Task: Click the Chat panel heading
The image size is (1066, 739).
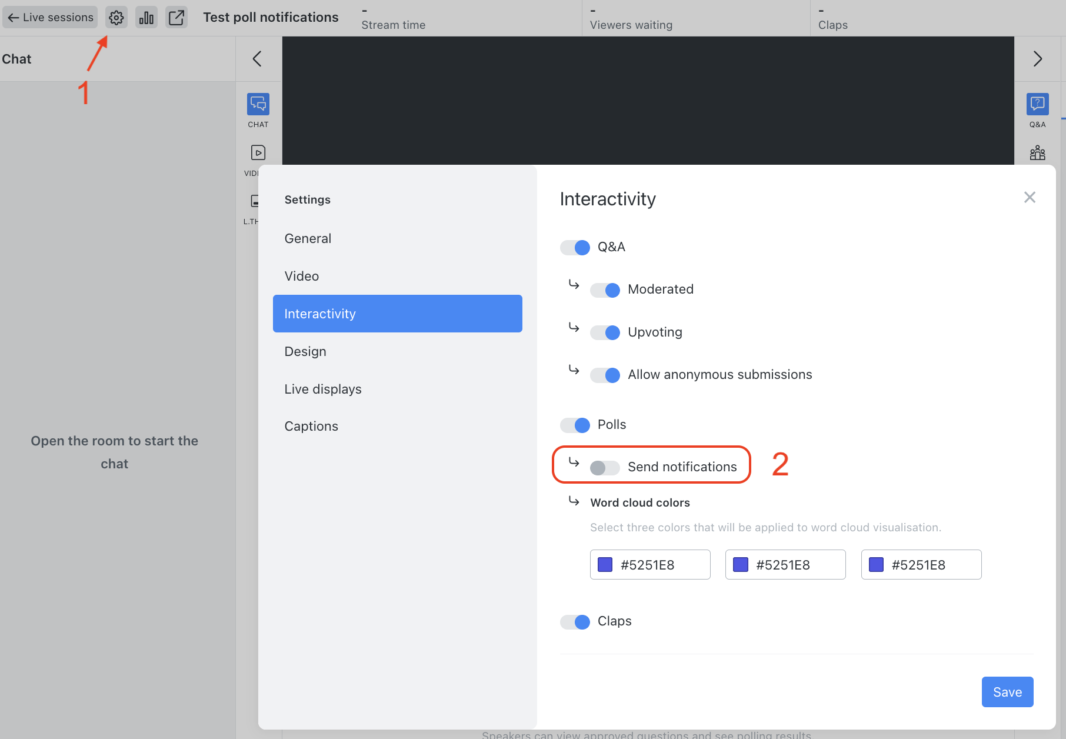Action: (16, 59)
